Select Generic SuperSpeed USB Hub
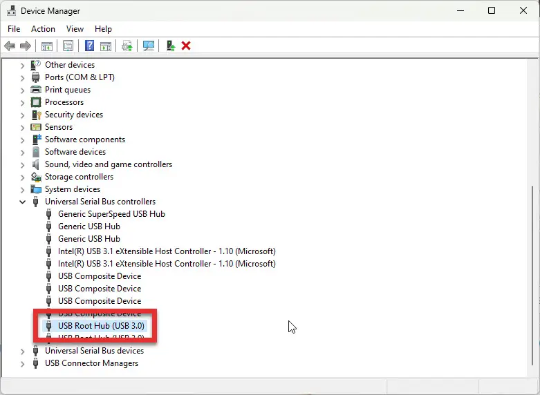This screenshot has width=540, height=395. click(x=111, y=214)
